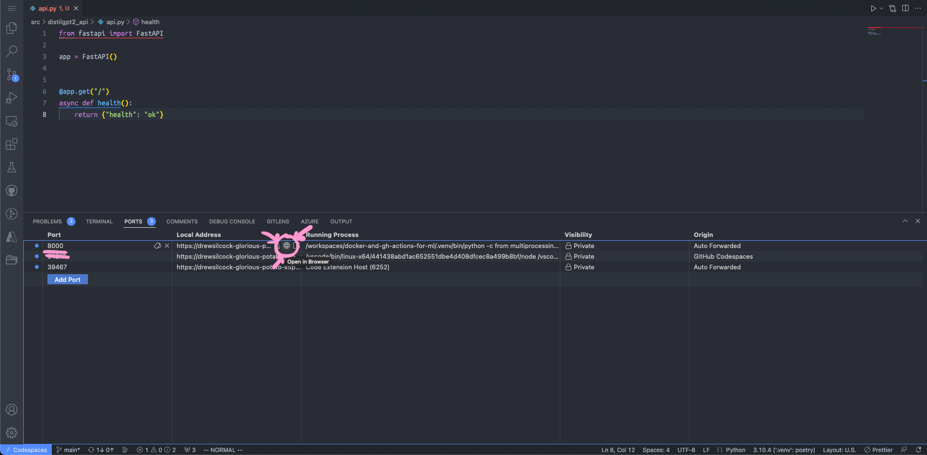
Task: Expand the run file dropdown arrow
Action: pos(882,8)
